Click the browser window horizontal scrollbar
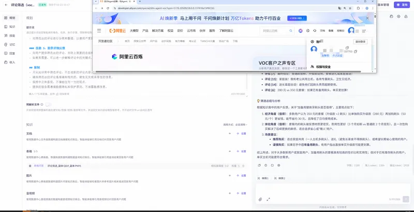Screen dimensions: 414x212 (x=227, y=71)
